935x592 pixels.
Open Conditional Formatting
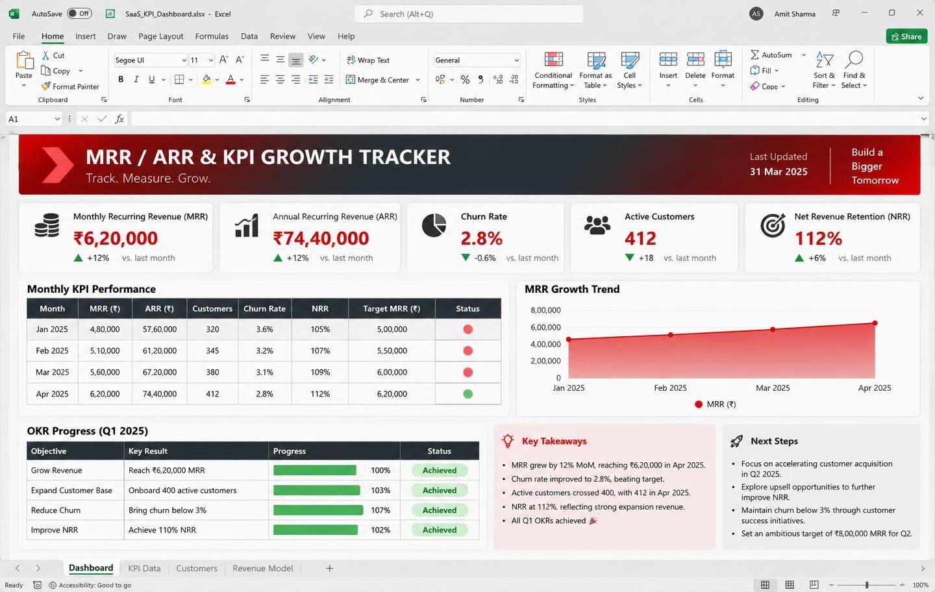[x=553, y=70]
